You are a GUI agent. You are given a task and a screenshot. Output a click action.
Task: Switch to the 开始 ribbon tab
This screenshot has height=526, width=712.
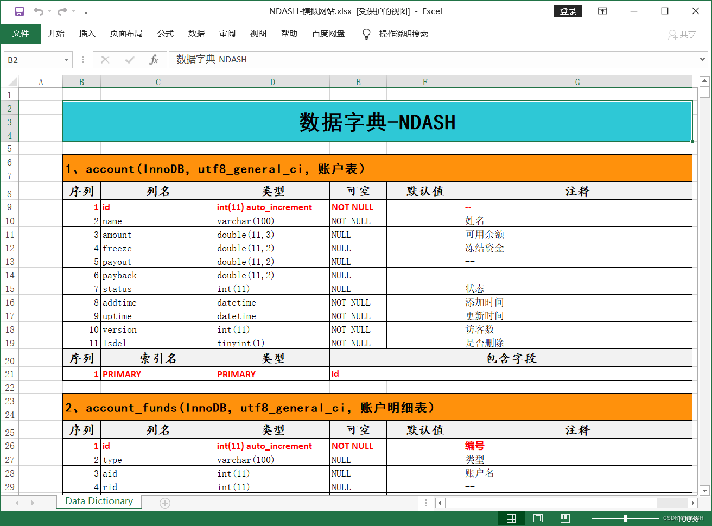tap(56, 34)
